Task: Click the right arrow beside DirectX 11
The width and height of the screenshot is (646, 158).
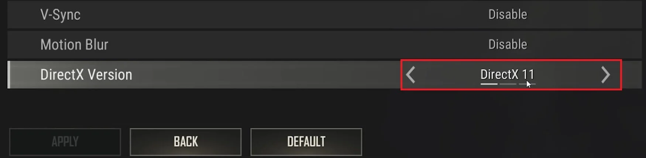Action: pos(605,75)
